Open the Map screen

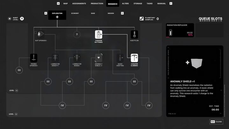[x=66, y=4]
